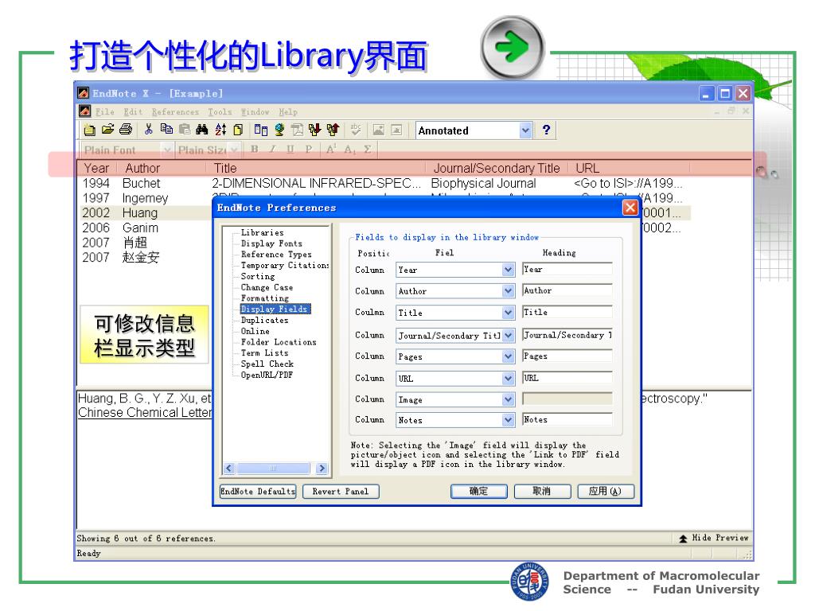
Task: Click scroll-right arrow under preferences tree
Action: [322, 468]
